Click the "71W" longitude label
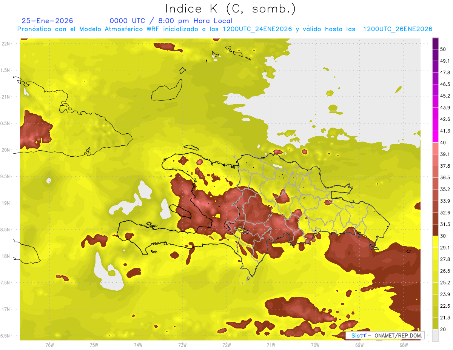453x350 pixels. coord(271,345)
